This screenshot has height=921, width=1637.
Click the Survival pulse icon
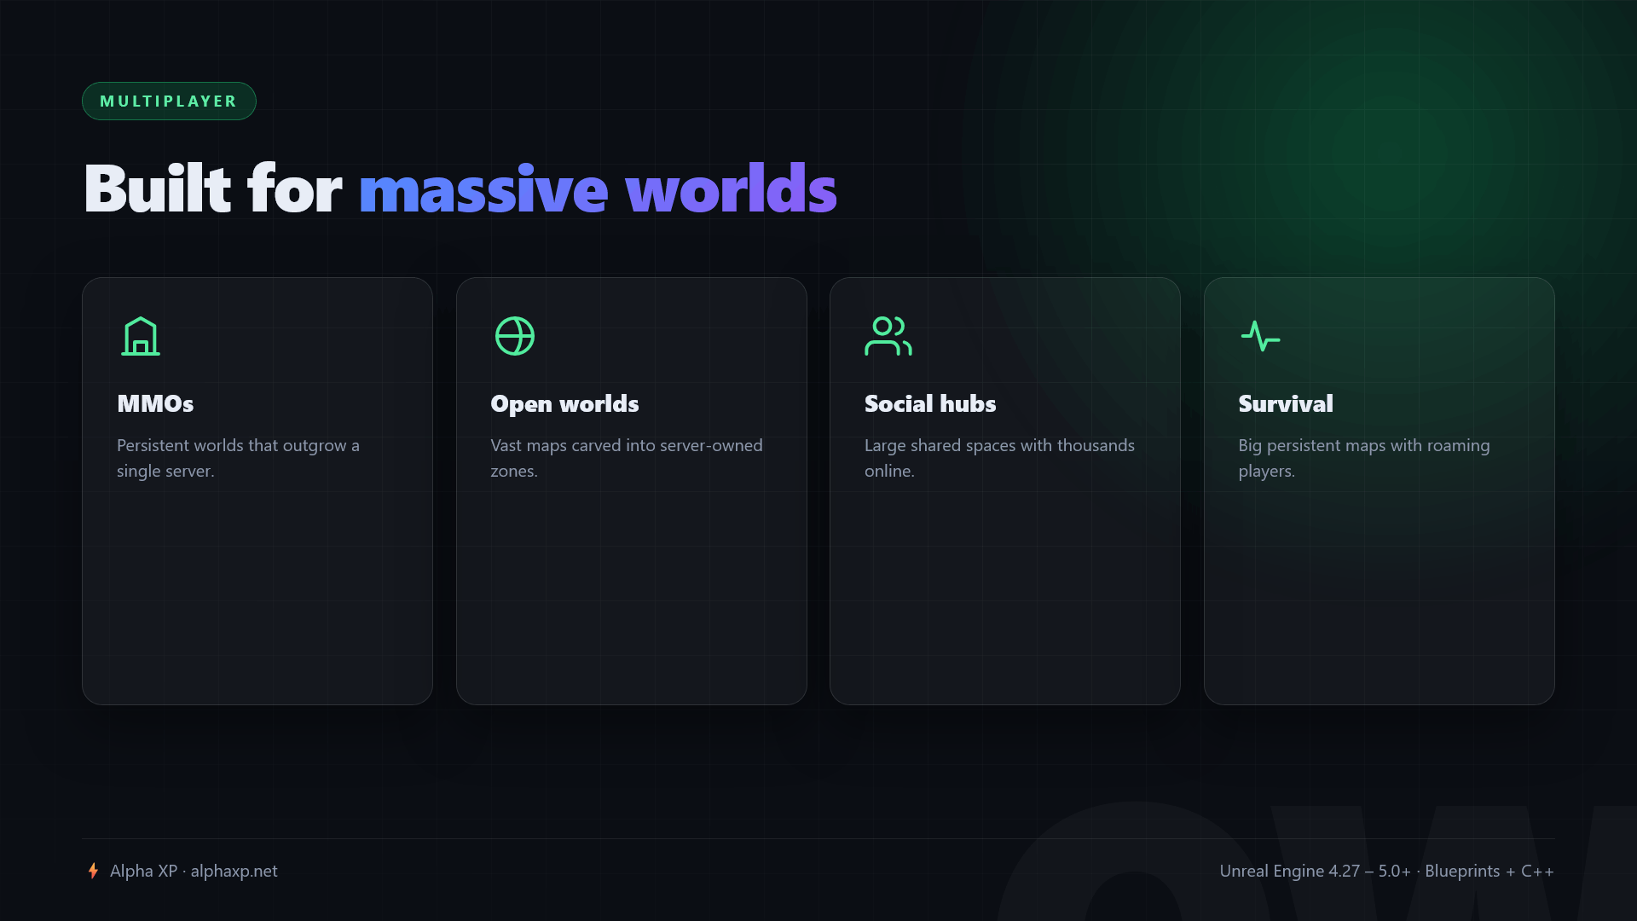(x=1261, y=336)
